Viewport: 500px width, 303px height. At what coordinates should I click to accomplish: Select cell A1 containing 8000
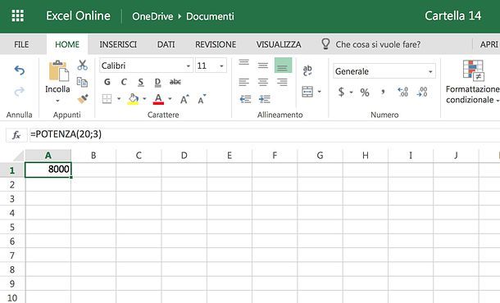48,170
